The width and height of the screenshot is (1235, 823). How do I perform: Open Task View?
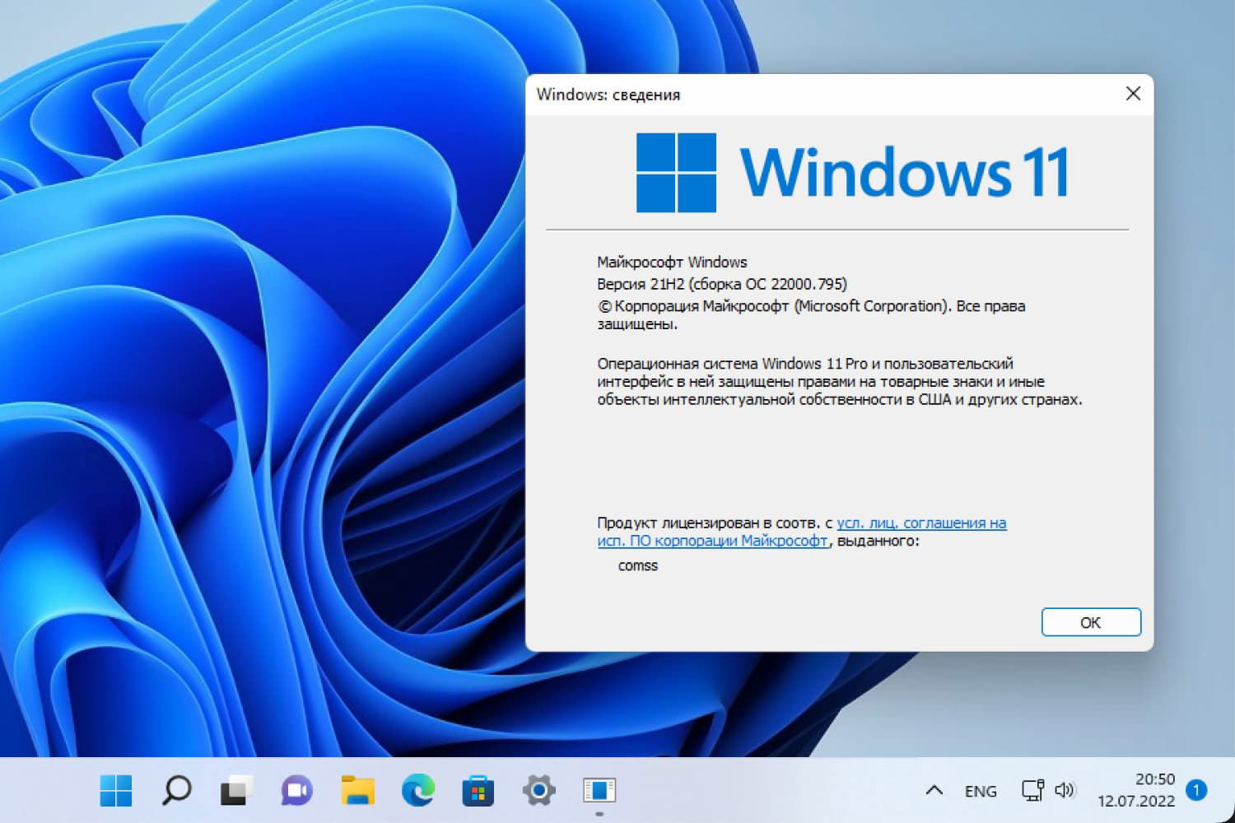235,790
